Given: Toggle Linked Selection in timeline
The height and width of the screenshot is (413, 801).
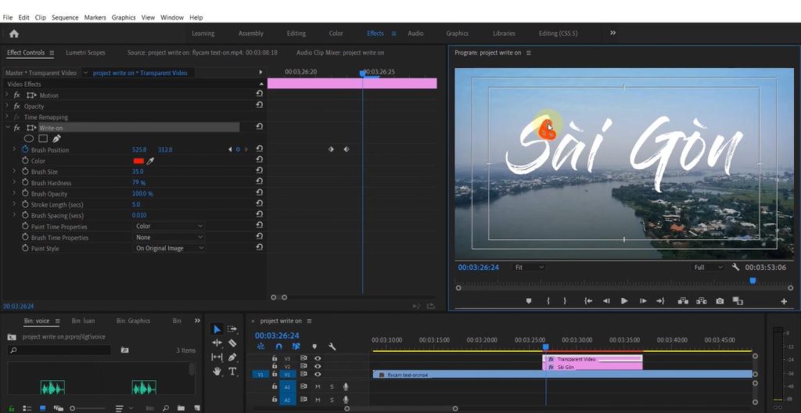Looking at the screenshot, I should click(296, 347).
